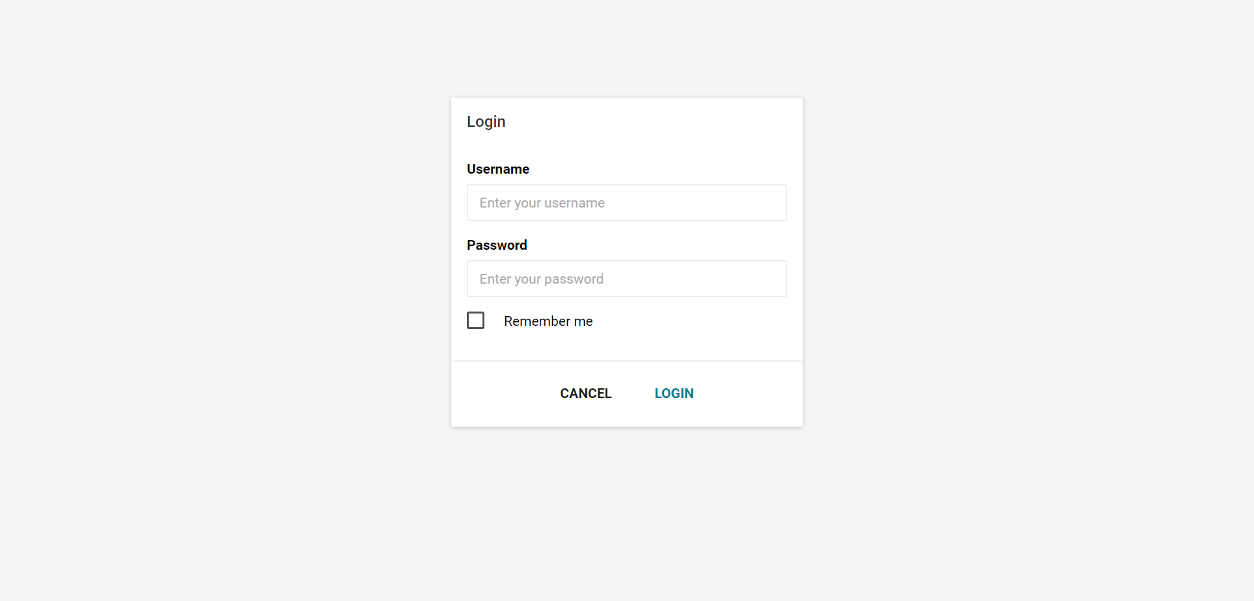This screenshot has width=1254, height=601.
Task: Click the teal LOGIN text button
Action: pos(674,394)
